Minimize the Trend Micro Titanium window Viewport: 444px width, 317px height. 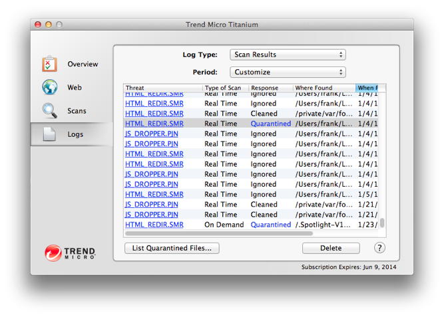click(49, 25)
